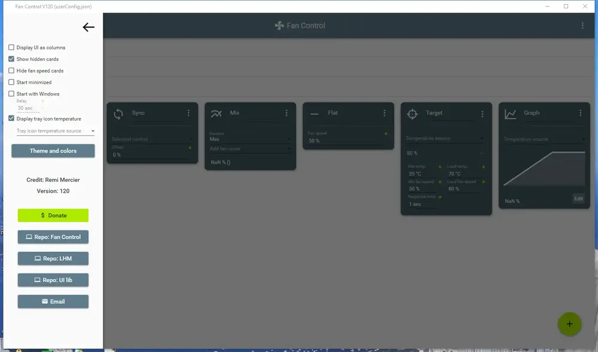The width and height of the screenshot is (598, 352).
Task: Click the plus next to Sync Offset
Action: coord(190,147)
